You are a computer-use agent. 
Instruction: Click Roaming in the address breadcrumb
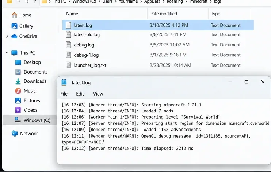point(175,1)
